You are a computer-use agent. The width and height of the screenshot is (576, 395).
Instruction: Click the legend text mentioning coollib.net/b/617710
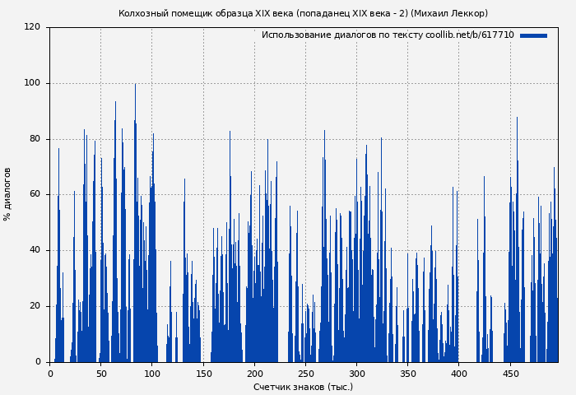coord(388,35)
